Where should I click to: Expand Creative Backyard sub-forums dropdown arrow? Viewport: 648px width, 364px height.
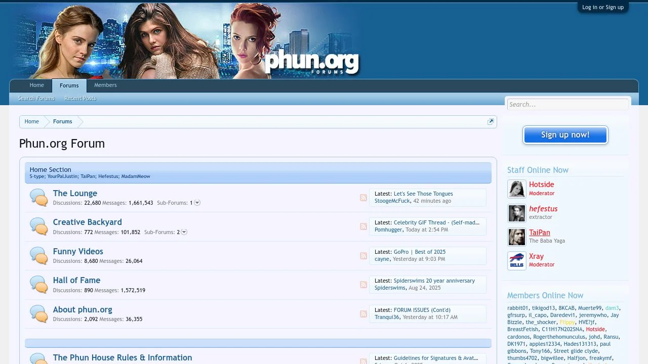click(183, 232)
